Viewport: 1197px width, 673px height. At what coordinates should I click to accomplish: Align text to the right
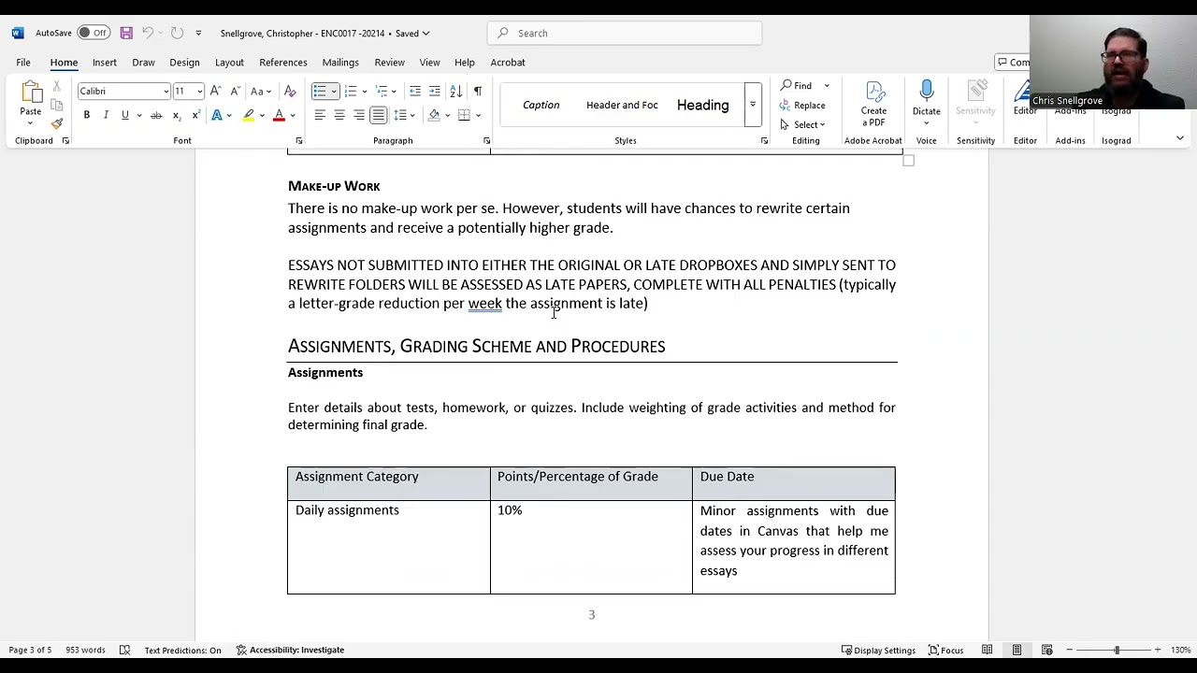[359, 115]
